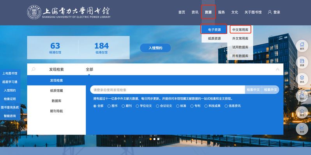The height and width of the screenshot is (155, 311).
Task: Open 资源 from right floating sidebar
Action: click(302, 63)
